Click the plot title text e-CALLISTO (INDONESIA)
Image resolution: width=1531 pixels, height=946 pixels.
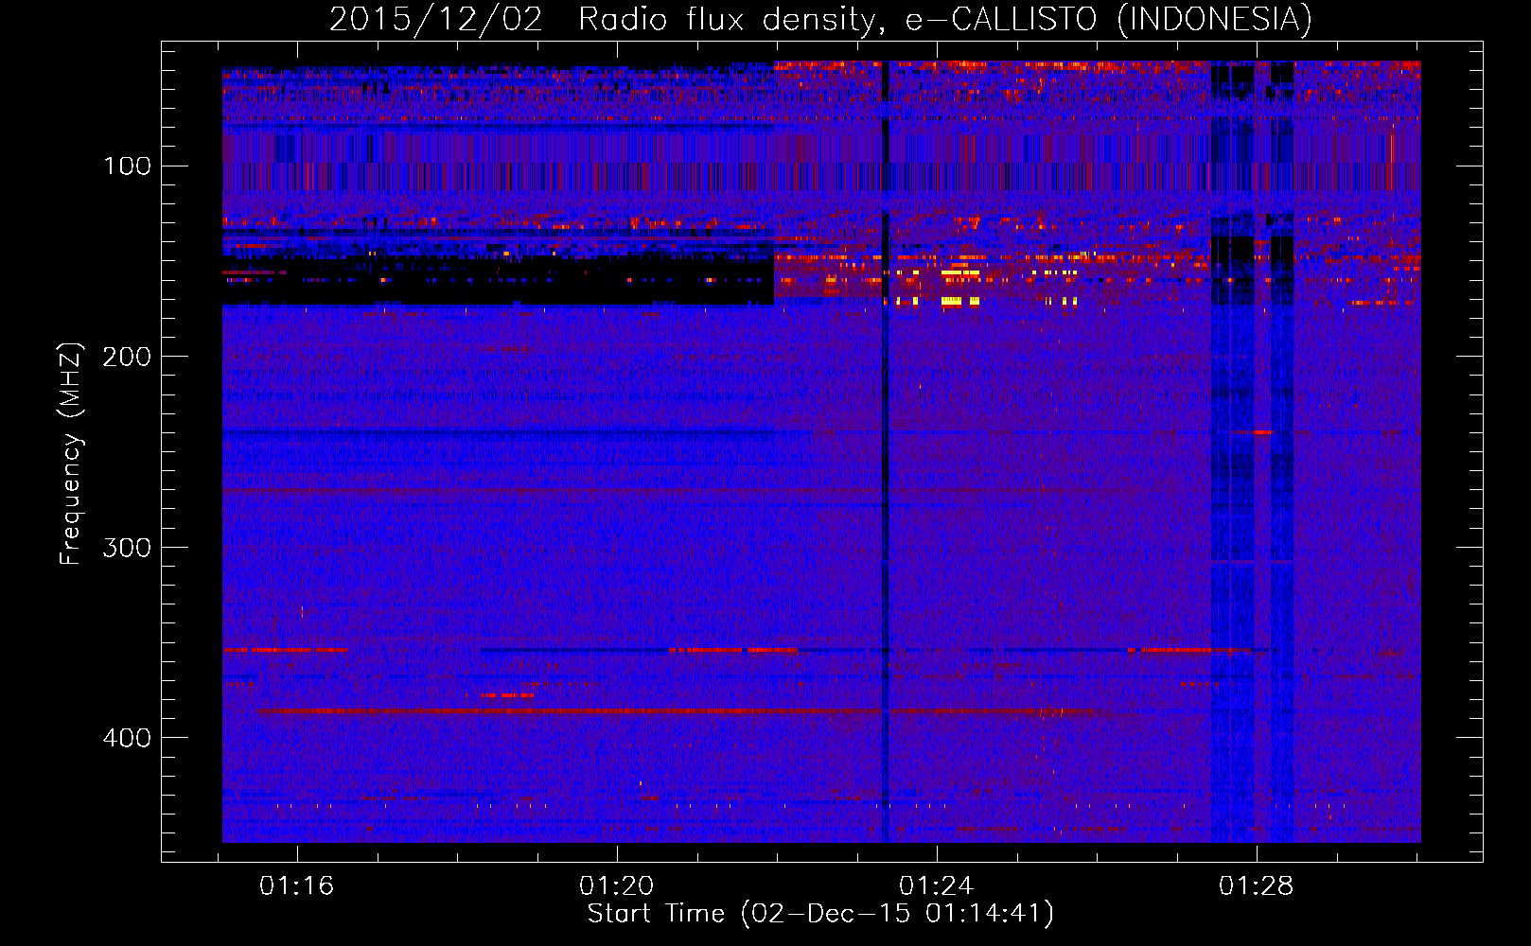click(x=1108, y=19)
